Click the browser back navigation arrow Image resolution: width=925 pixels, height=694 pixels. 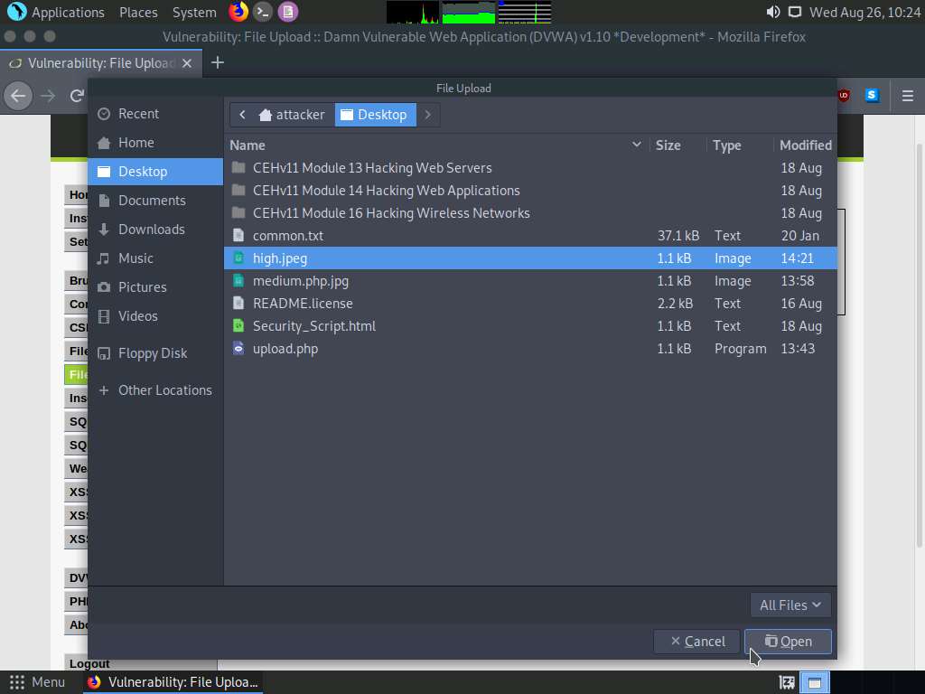[x=18, y=96]
